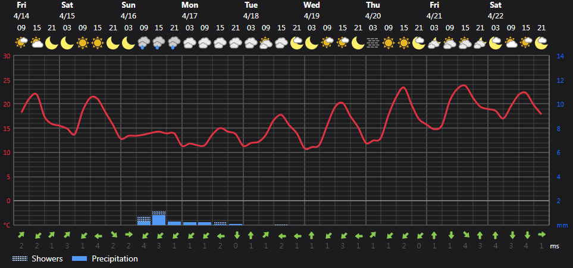The width and height of the screenshot is (573, 268).
Task: Open the rain icon for Sun 4/16 at 09
Action: 143,42
